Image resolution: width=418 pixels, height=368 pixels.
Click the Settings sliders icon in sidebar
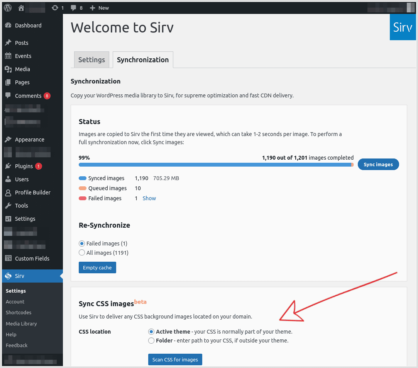tap(8, 219)
